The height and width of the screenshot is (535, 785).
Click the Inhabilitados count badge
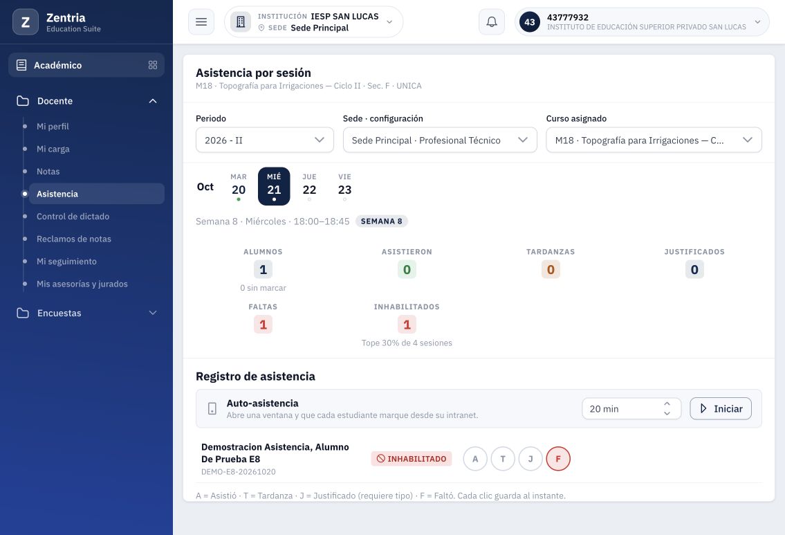407,325
